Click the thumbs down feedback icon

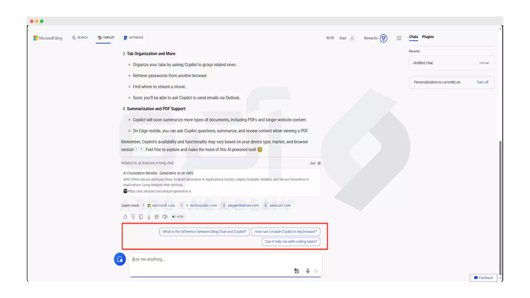(133, 217)
